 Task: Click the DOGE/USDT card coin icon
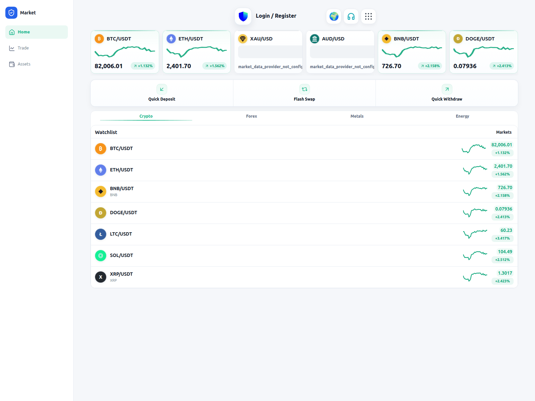click(458, 39)
